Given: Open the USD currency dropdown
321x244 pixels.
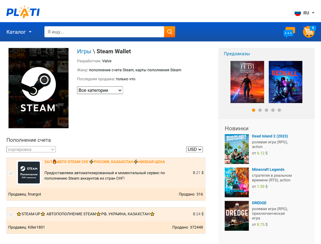Looking at the screenshot, I should pos(194,149).
